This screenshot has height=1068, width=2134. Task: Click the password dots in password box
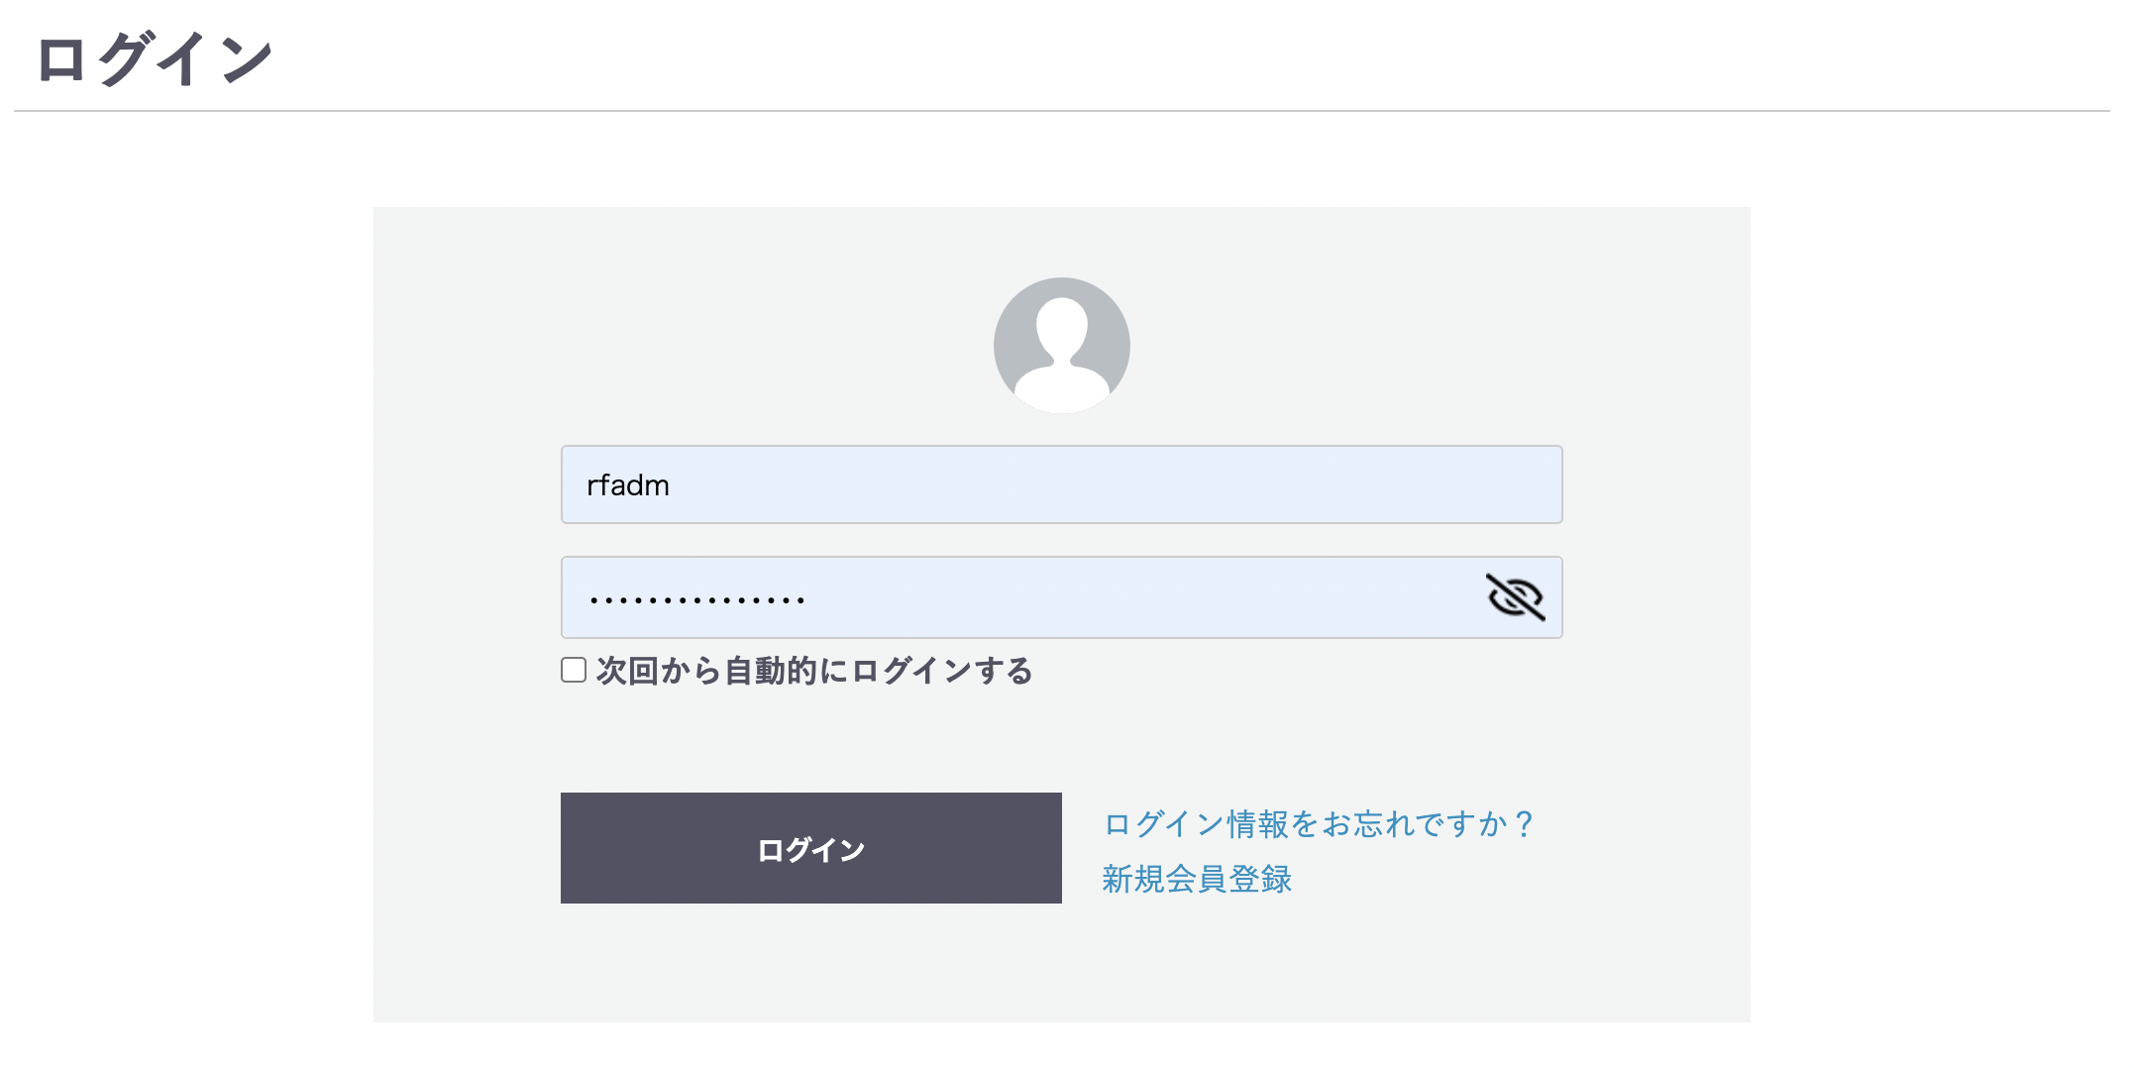pos(696,600)
